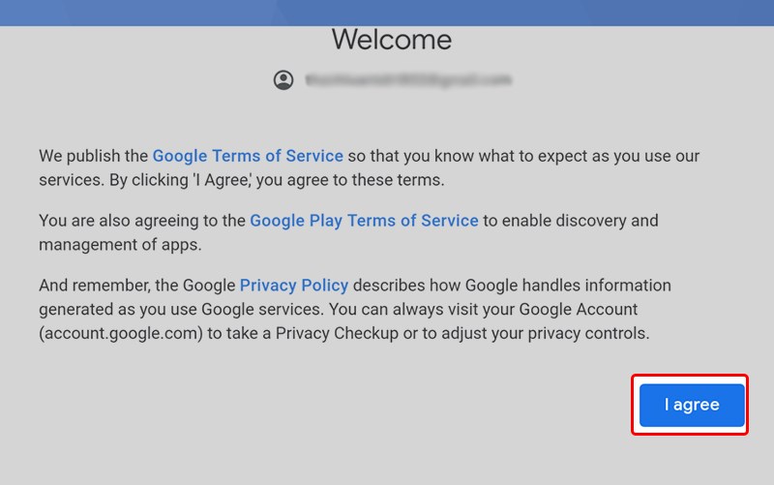This screenshot has width=774, height=485.
Task: Open the Google Play Terms of Service link
Action: click(x=364, y=221)
